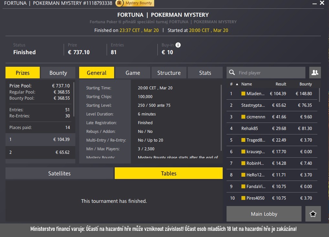This screenshot has height=237, width=329.
Task: Click the Mystery Bounty briefcase icon
Action: point(119,3)
